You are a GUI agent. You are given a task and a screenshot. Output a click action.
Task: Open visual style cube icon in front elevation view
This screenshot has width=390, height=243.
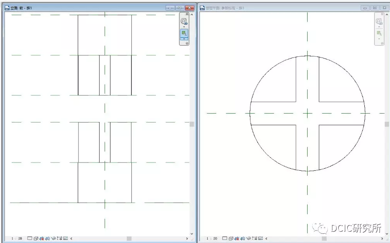click(36, 238)
